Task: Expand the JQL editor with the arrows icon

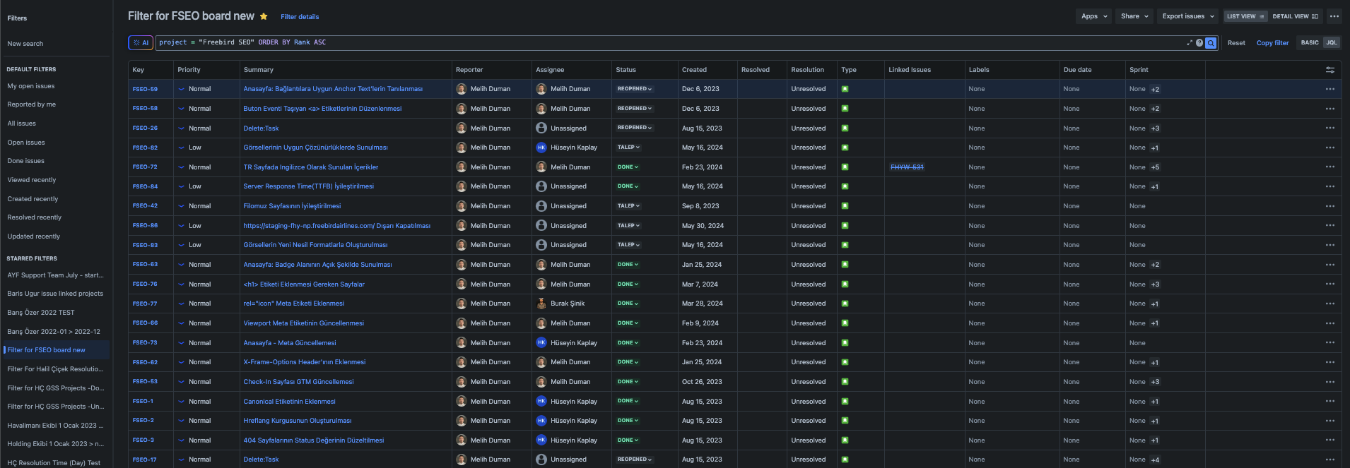Action: pyautogui.click(x=1190, y=43)
